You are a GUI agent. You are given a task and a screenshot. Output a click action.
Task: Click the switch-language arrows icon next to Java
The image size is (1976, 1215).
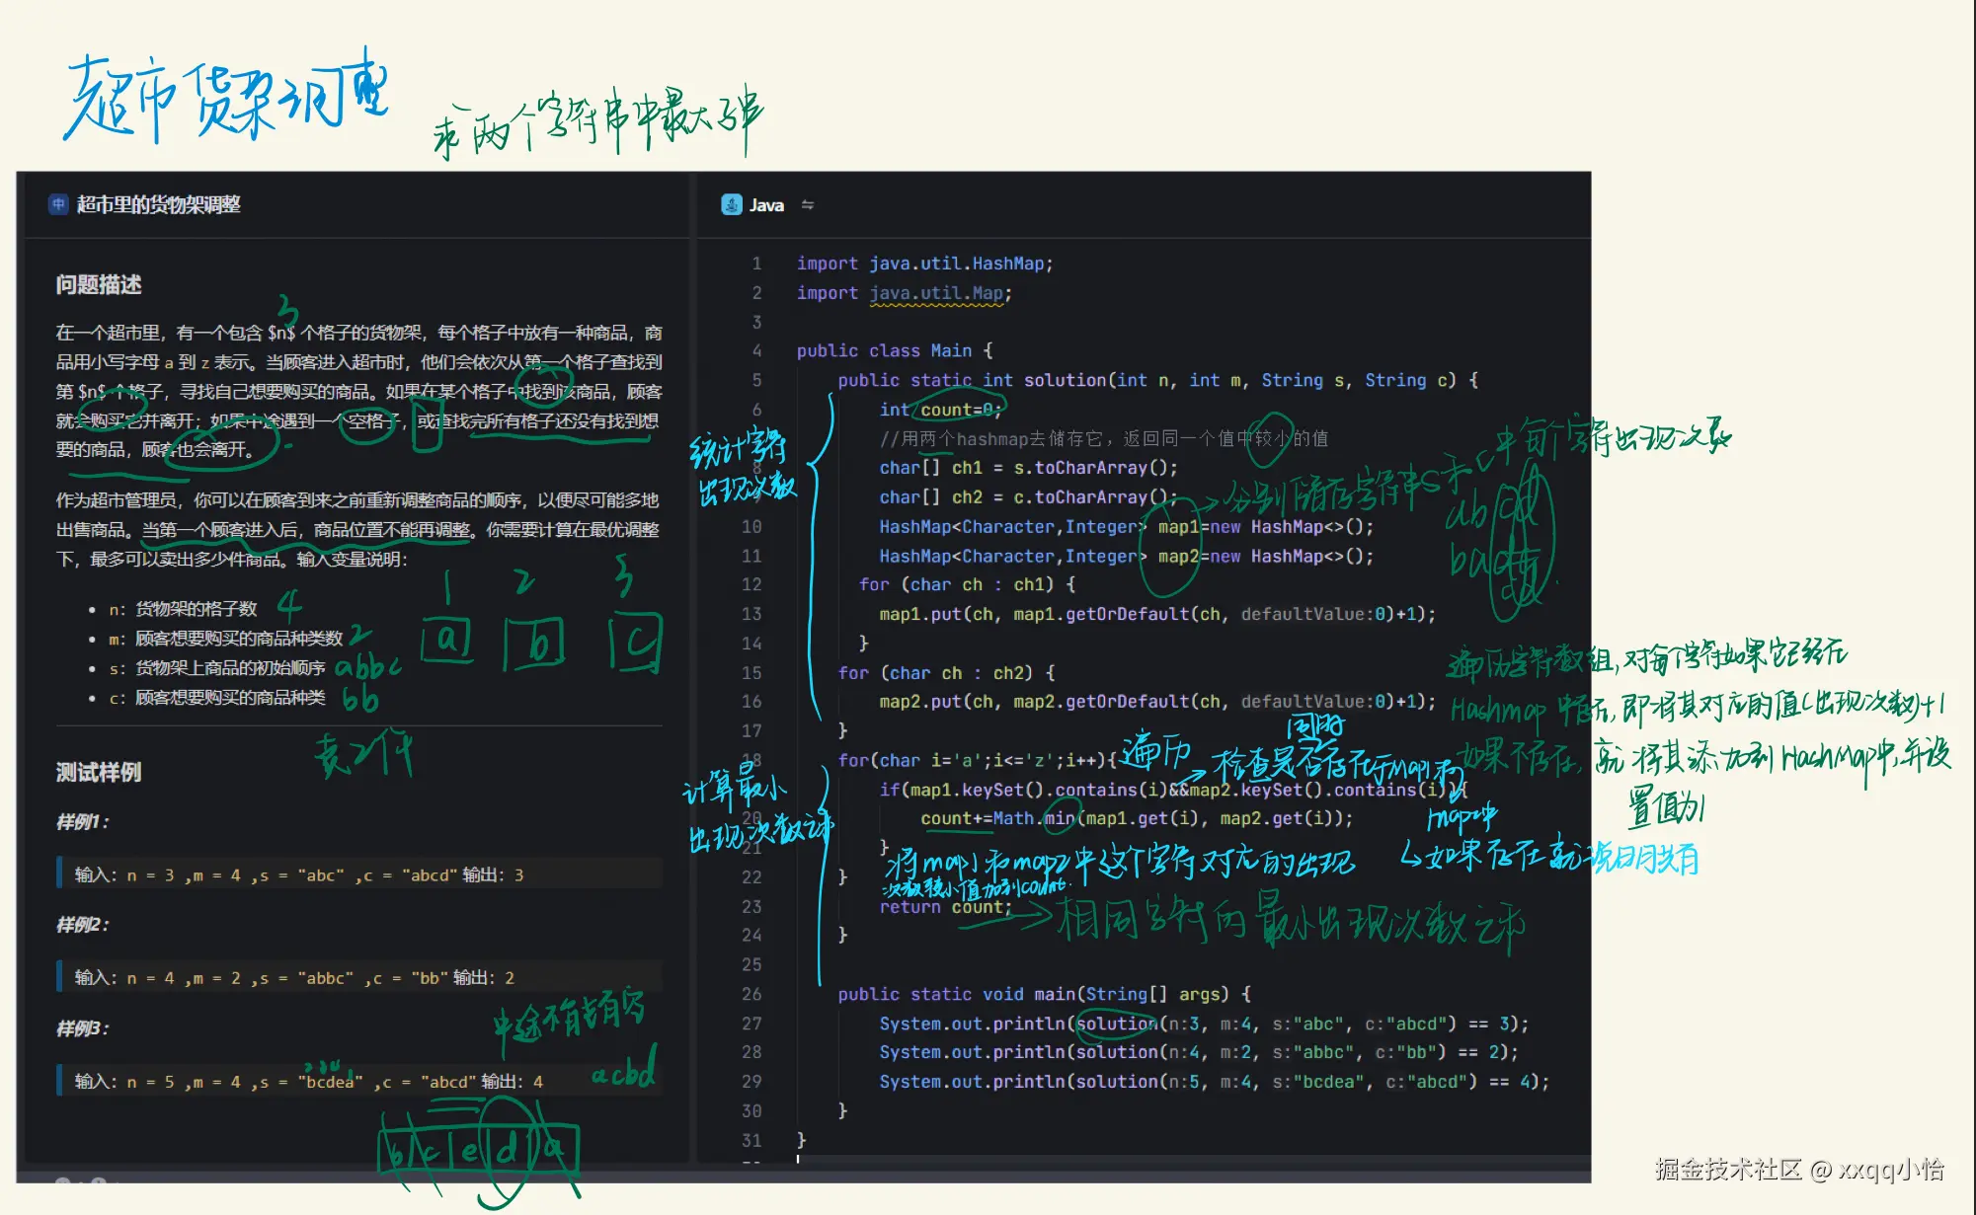(x=808, y=204)
